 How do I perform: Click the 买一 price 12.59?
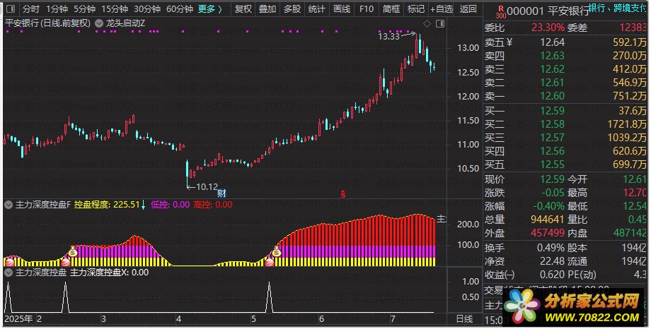(x=552, y=111)
